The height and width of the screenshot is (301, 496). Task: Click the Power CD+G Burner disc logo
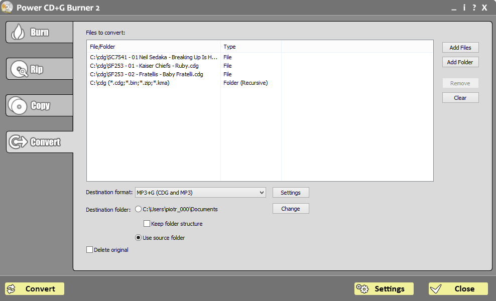pos(7,8)
